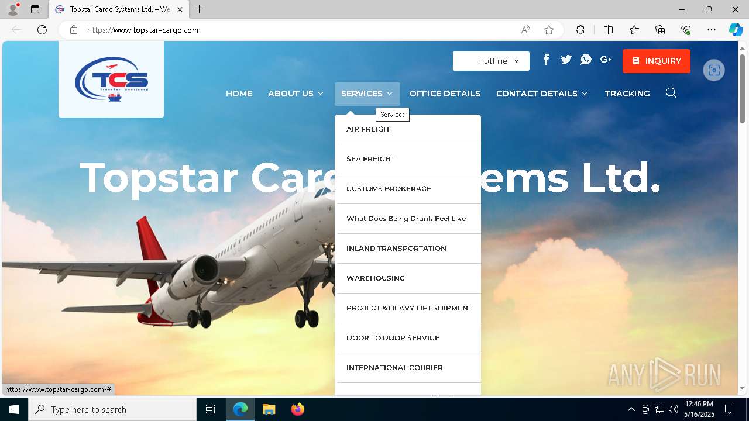
Task: Open the Read aloud icon in address bar
Action: click(525, 30)
